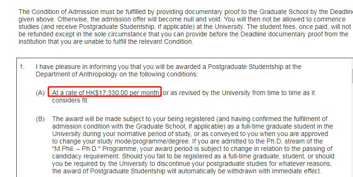Viewport: 353px width, 177px height.
Task: Click 'The Condition of Admission' opening words
Action: tap(58, 12)
